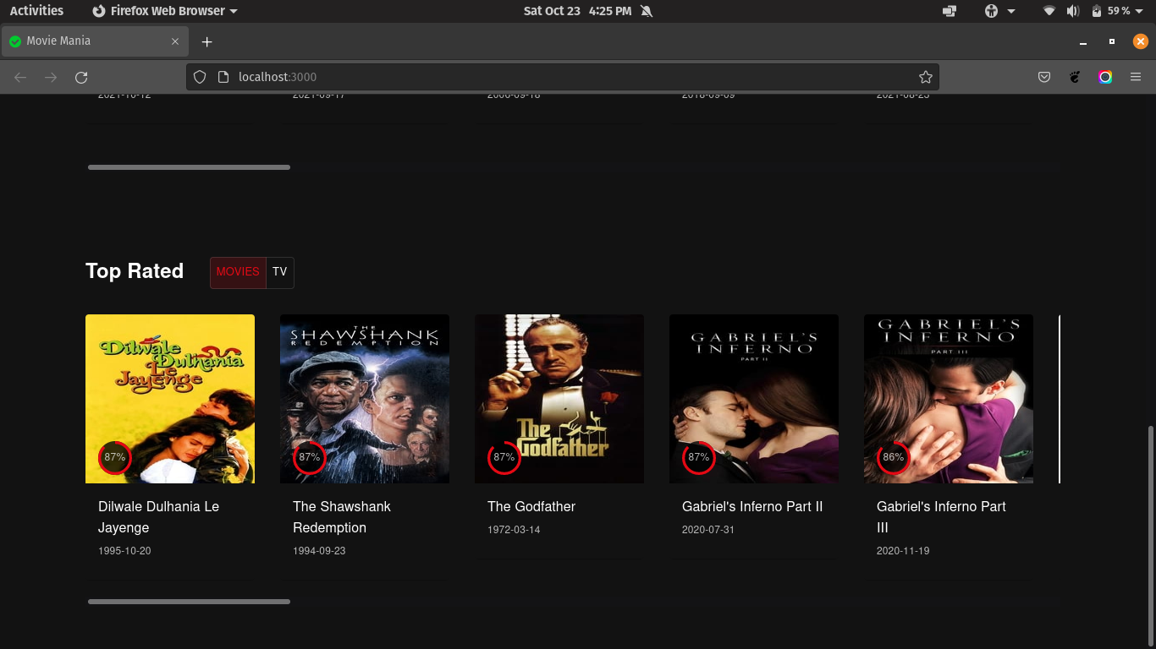Click the clock Sat Oct 23 4:25 PM

tap(577, 11)
